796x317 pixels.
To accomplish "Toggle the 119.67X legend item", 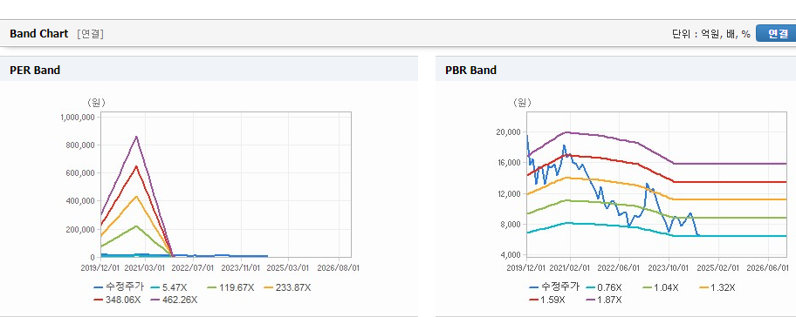I will coord(230,287).
